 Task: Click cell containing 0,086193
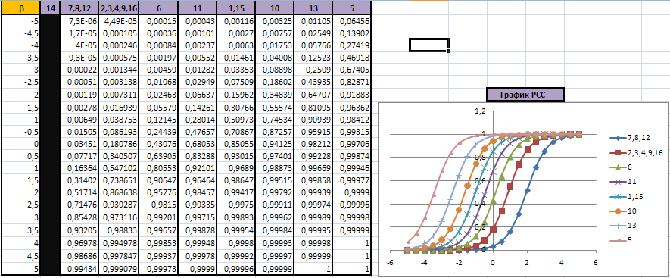click(118, 132)
